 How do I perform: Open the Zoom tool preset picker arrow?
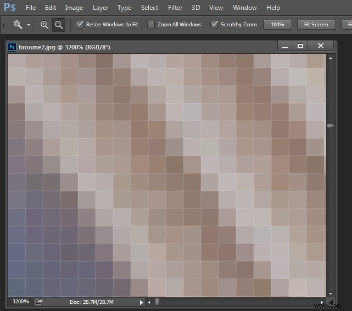point(29,25)
